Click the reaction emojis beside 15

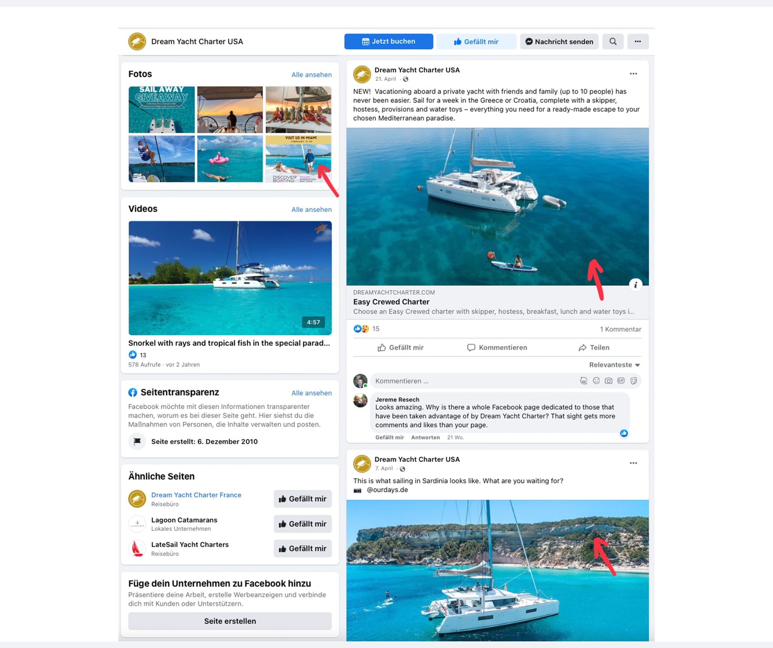tap(361, 329)
